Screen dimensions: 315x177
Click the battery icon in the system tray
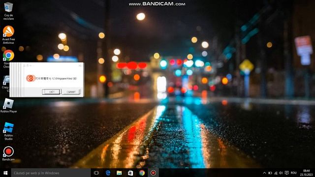coord(270,173)
